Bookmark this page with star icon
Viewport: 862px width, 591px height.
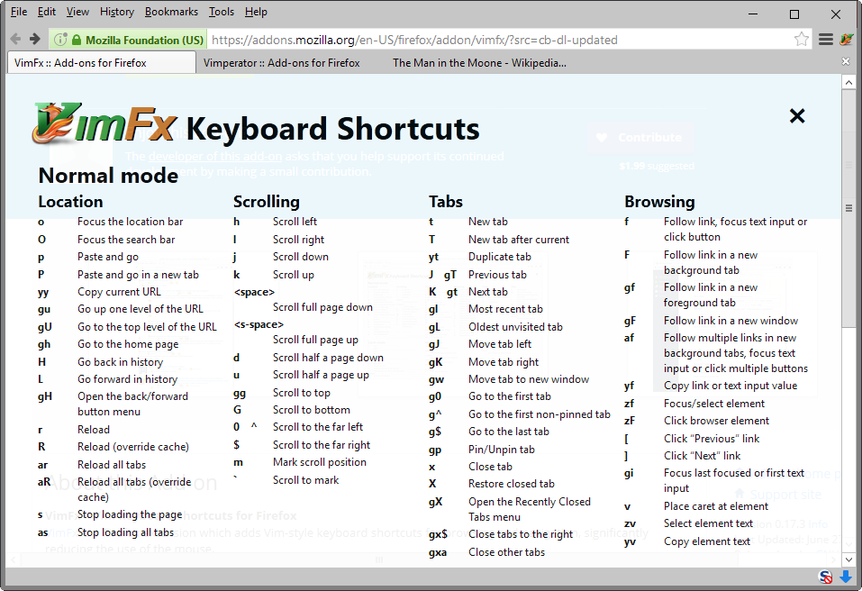click(802, 39)
